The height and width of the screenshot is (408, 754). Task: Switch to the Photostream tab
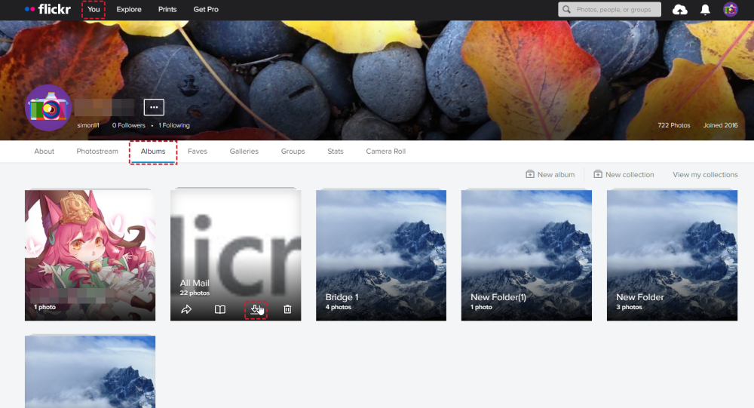(97, 151)
